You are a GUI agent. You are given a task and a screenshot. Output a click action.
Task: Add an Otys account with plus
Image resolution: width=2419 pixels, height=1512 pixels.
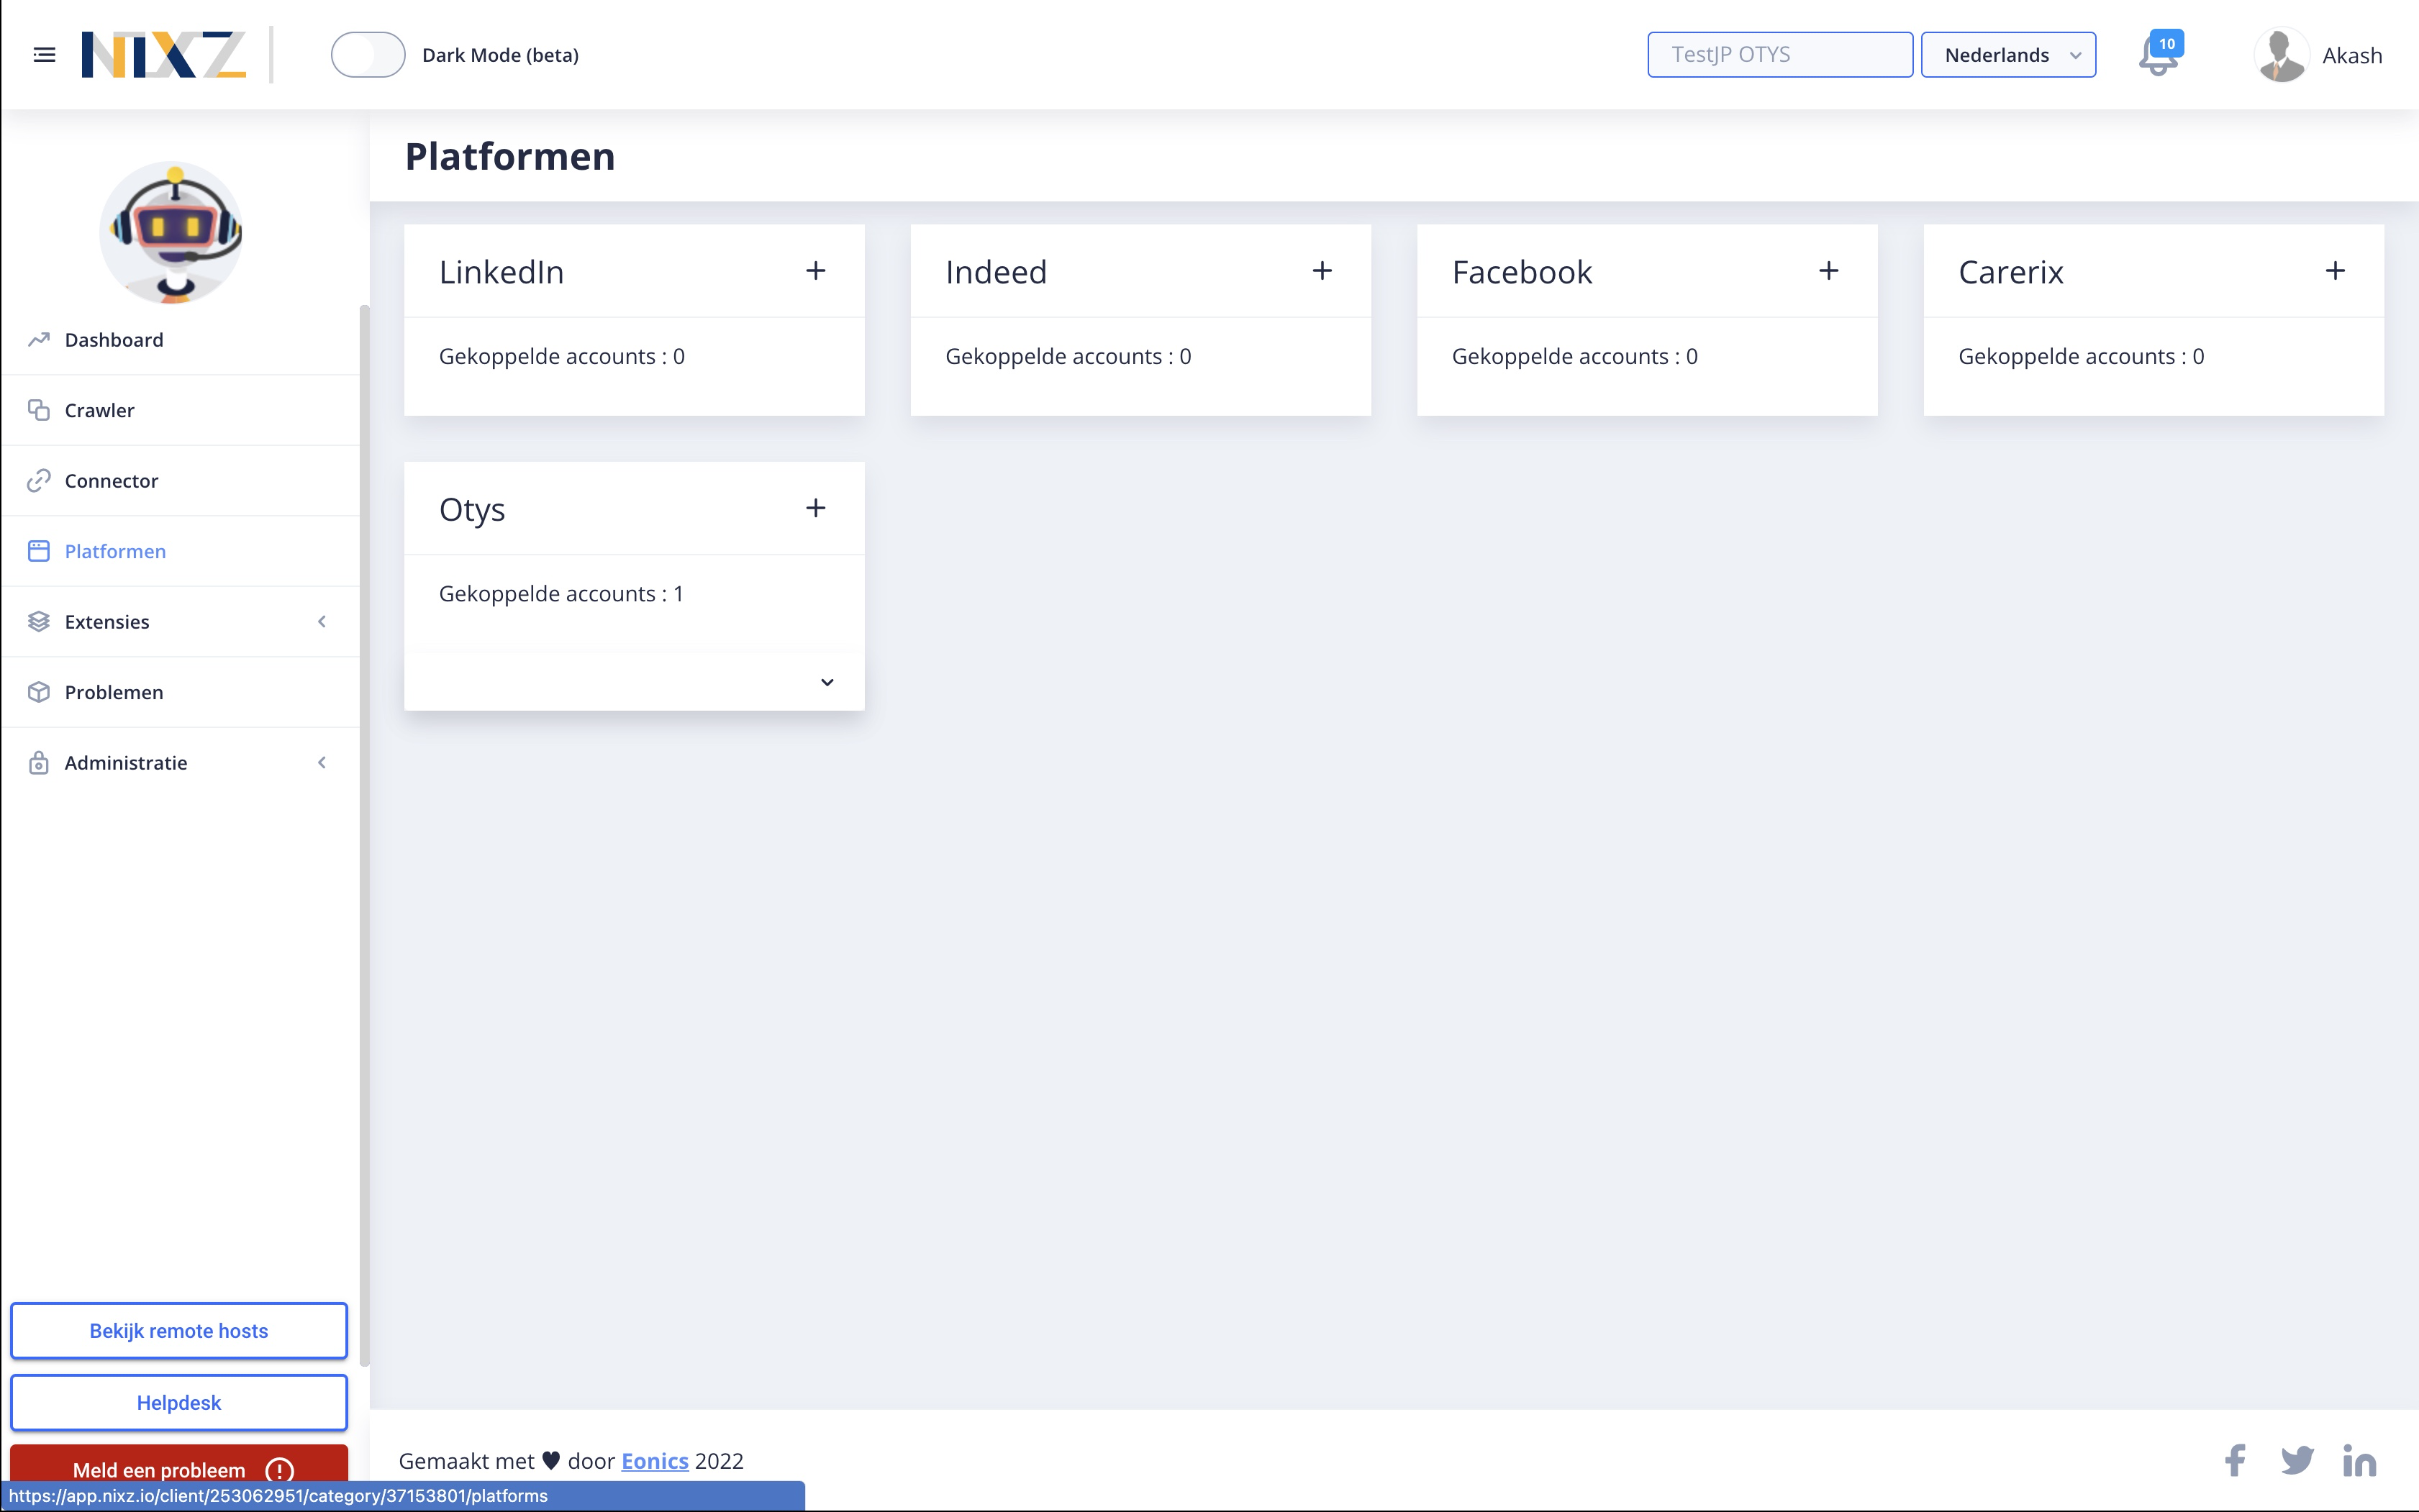(x=816, y=508)
